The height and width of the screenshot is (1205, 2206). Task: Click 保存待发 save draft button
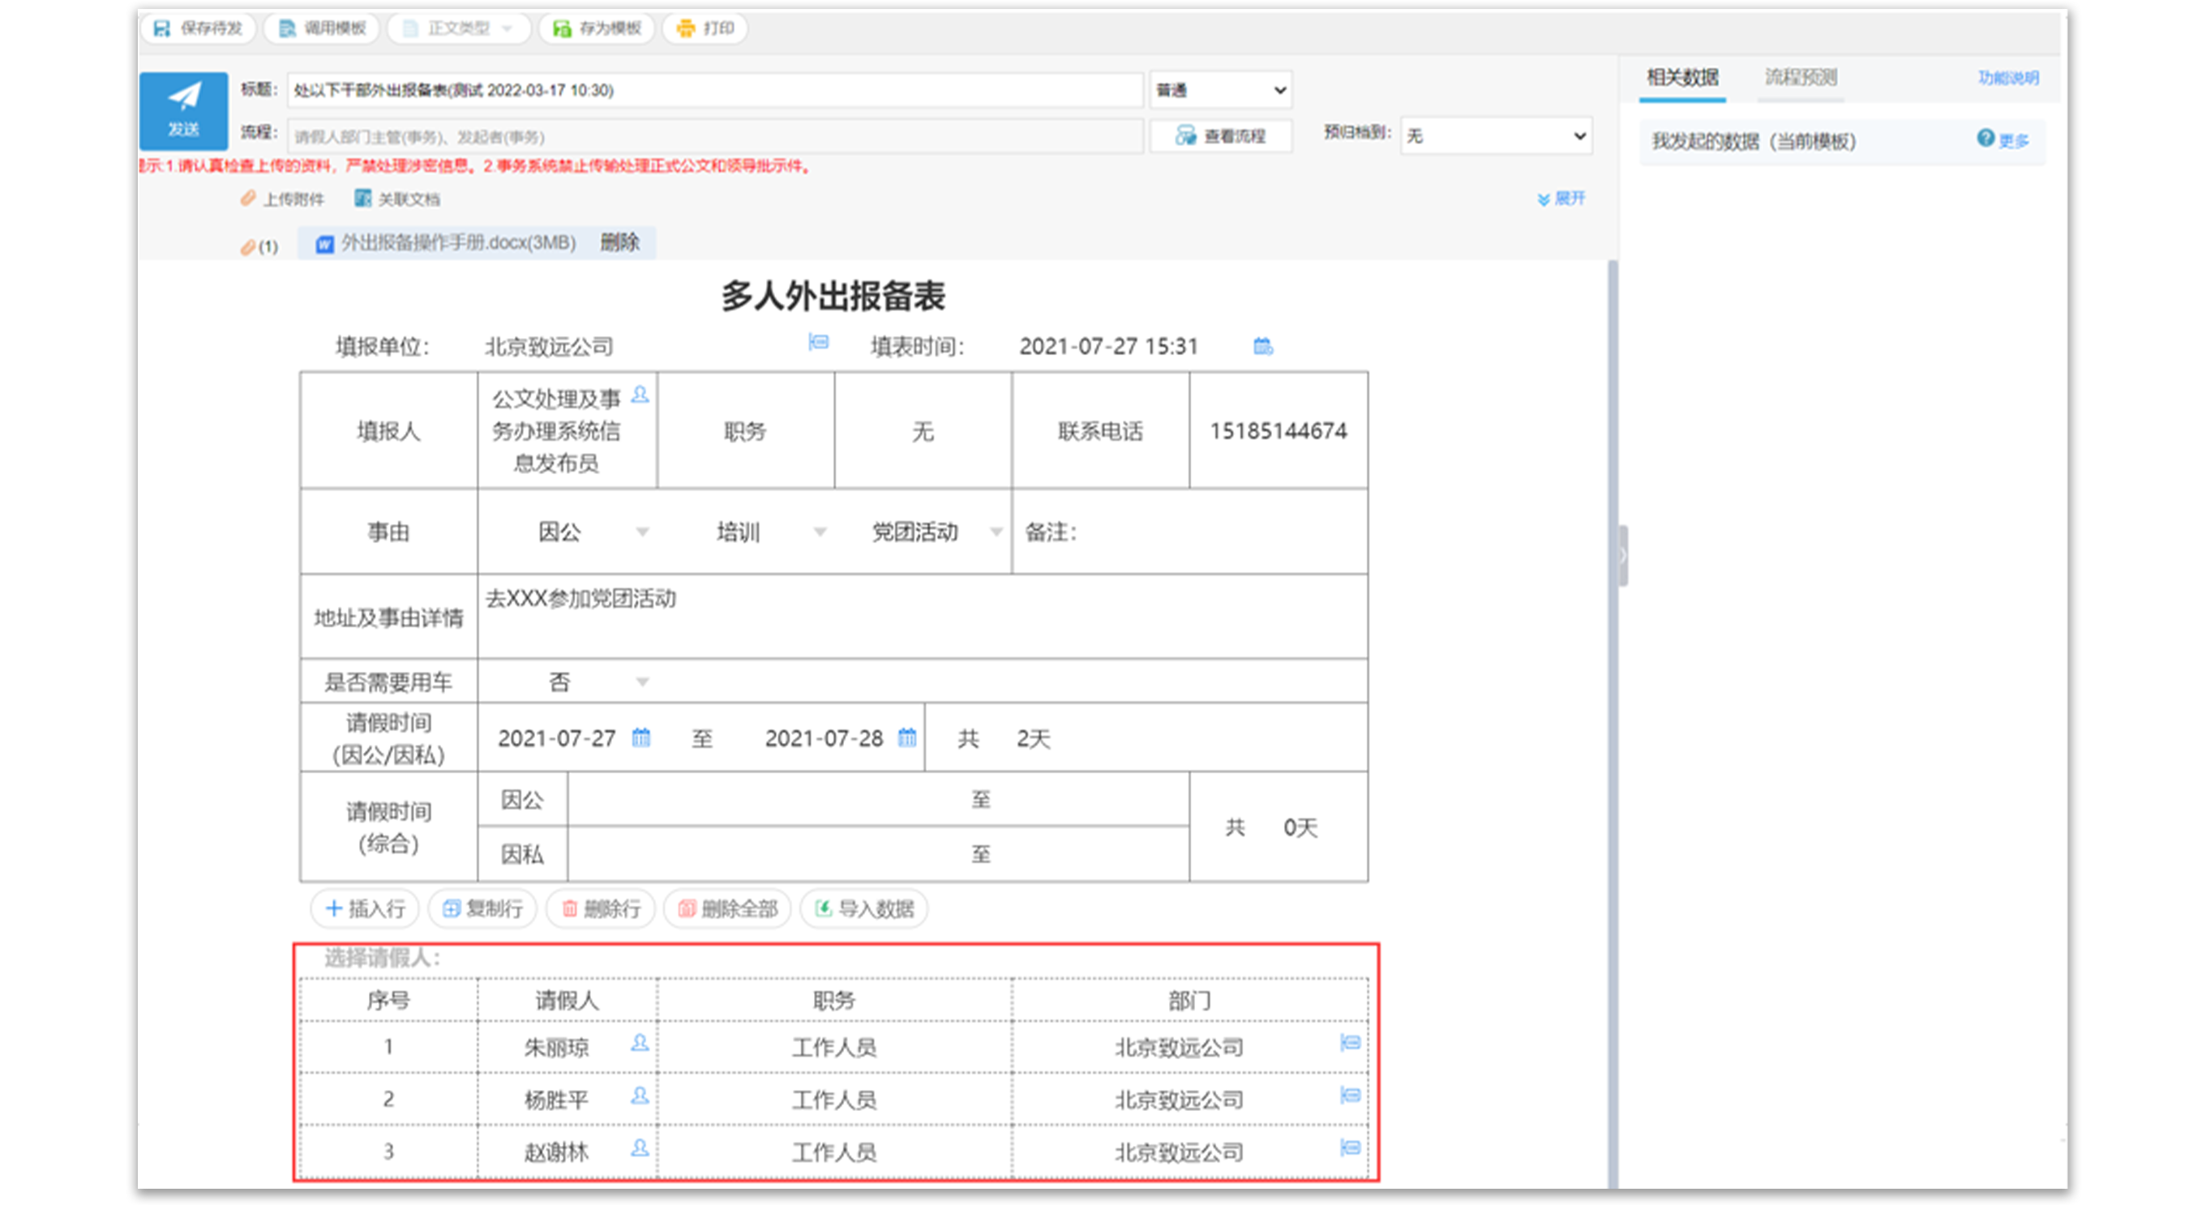(199, 28)
